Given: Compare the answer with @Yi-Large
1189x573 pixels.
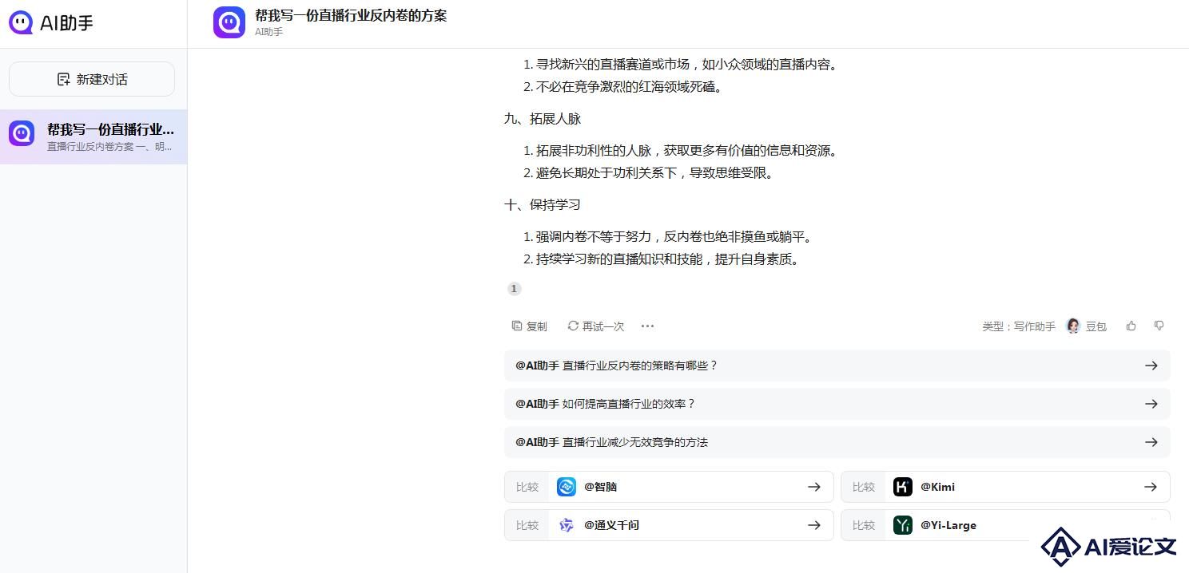Looking at the screenshot, I should tap(1005, 525).
